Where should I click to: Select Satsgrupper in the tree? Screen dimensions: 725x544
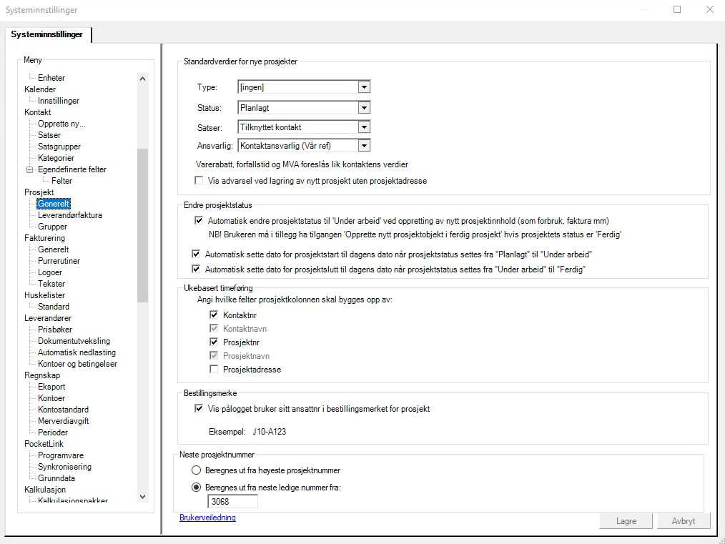(59, 147)
